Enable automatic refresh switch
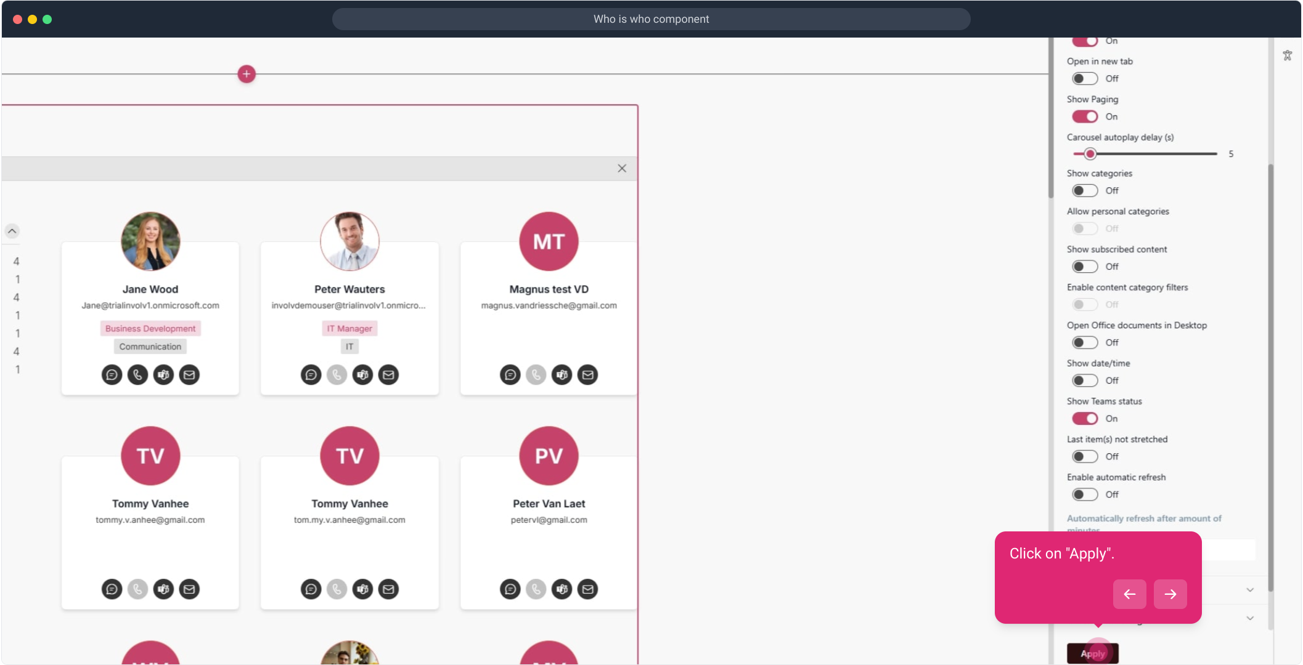The height and width of the screenshot is (665, 1303). point(1085,494)
